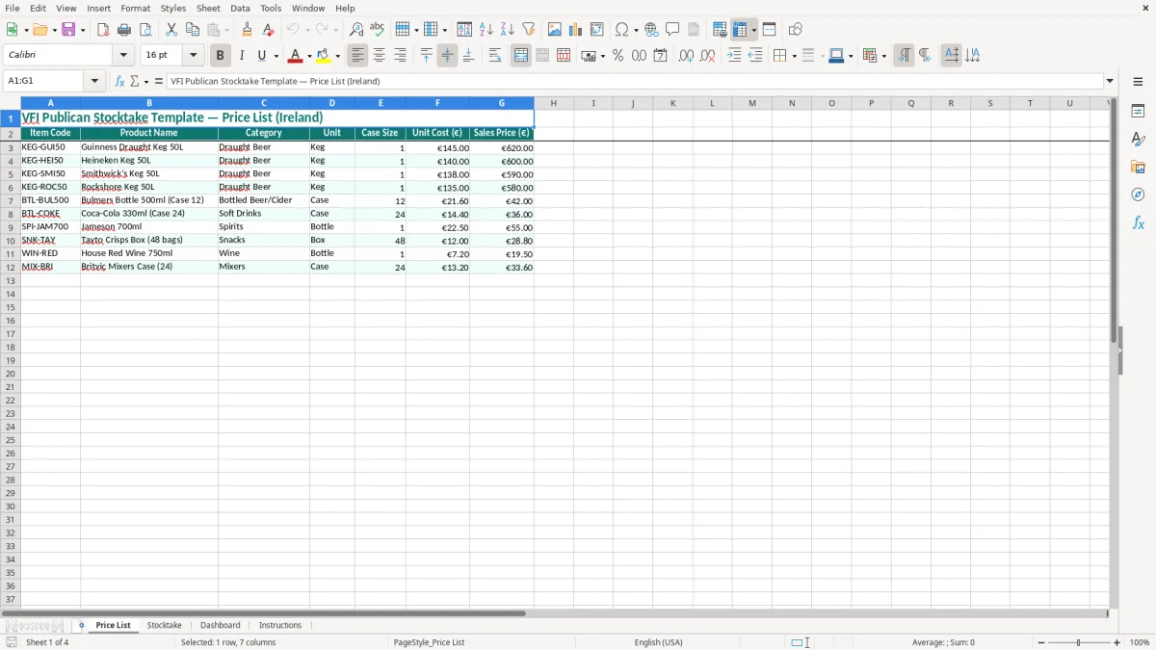This screenshot has height=650, width=1156.
Task: Define print area icon
Action: (720, 30)
